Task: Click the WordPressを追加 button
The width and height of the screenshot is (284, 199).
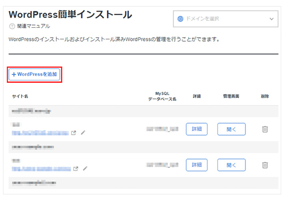Action: tap(34, 74)
